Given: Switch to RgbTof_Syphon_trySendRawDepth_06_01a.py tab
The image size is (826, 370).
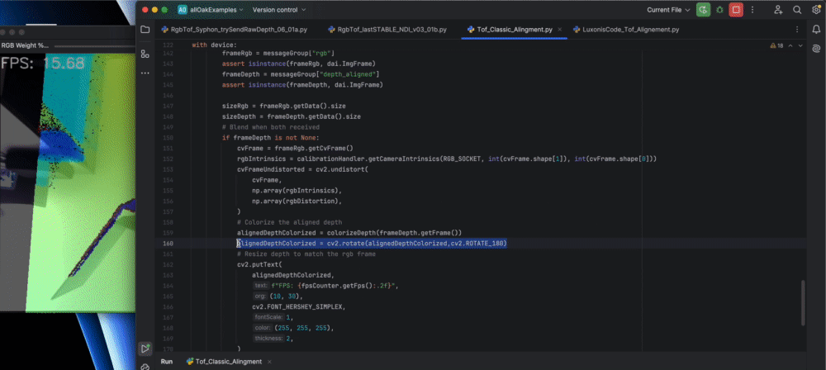Looking at the screenshot, I should [234, 30].
